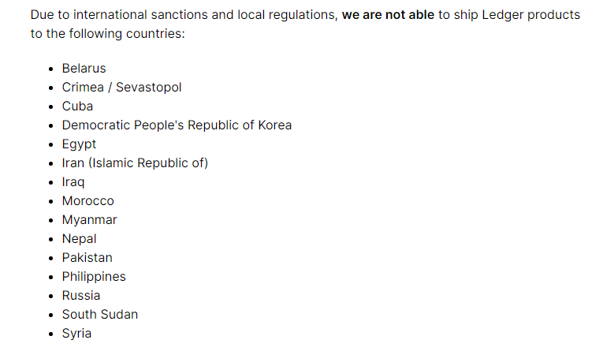The height and width of the screenshot is (351, 603).
Task: Click Russia in the restricted list
Action: tap(81, 296)
